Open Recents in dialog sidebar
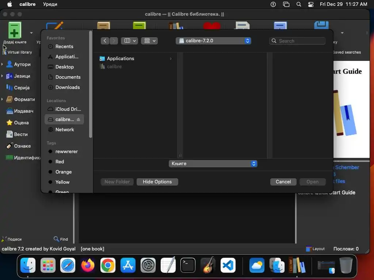This screenshot has height=280, width=374. (x=64, y=46)
